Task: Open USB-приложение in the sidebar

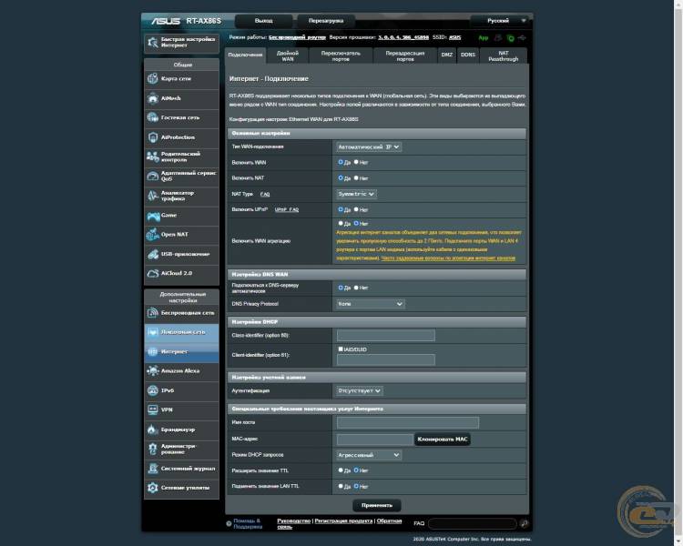Action: pyautogui.click(x=181, y=254)
